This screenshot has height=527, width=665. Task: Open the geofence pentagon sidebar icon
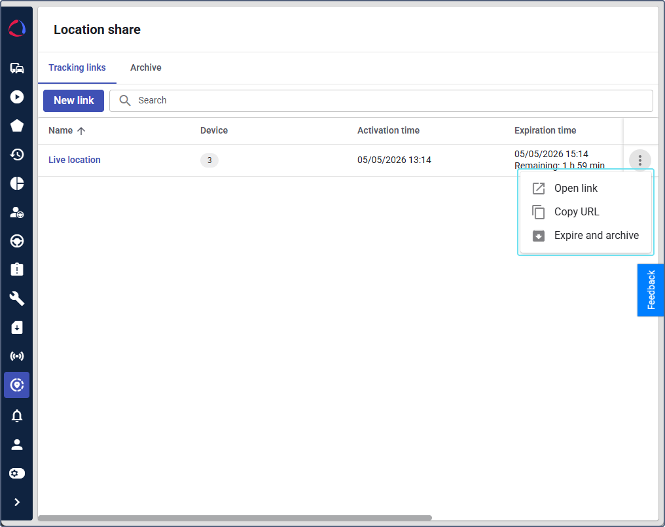click(x=17, y=126)
